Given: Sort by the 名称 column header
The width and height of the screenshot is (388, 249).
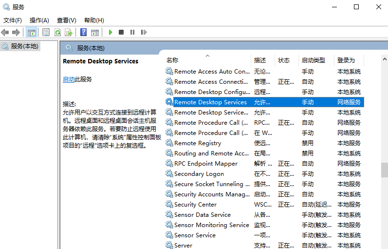Looking at the screenshot, I should (x=207, y=60).
